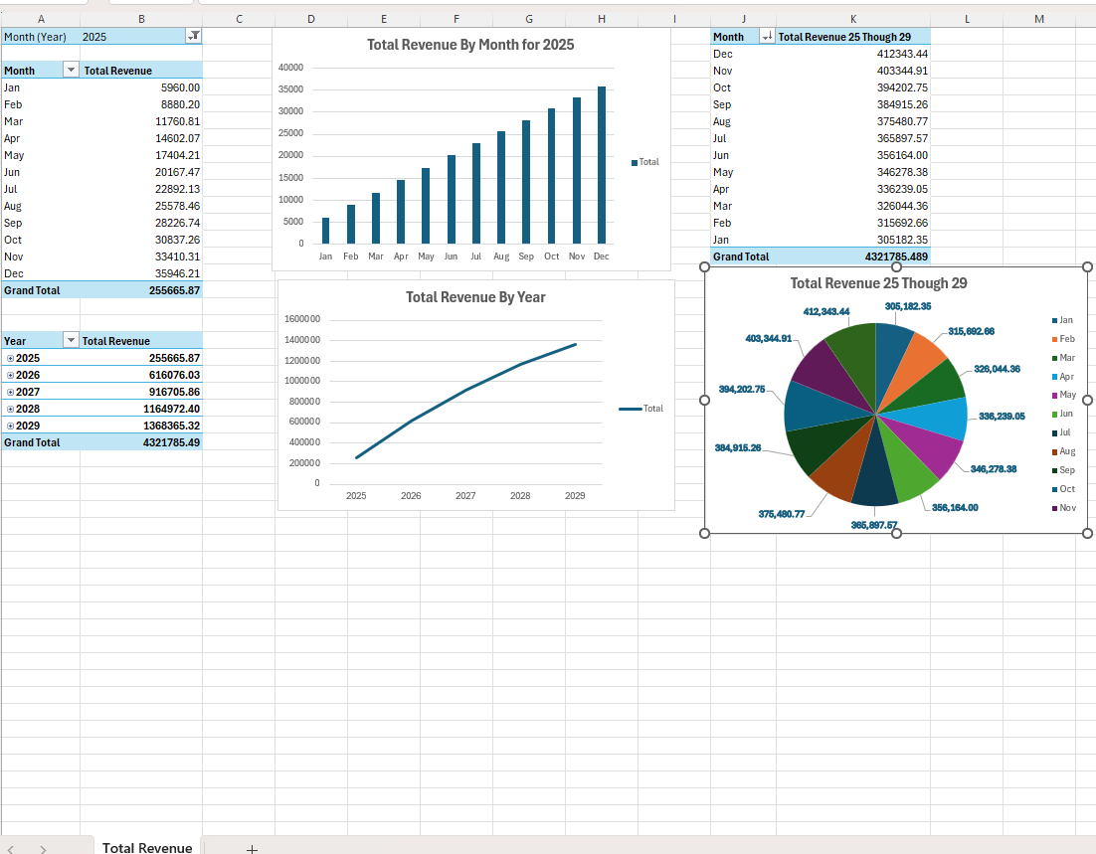Click the Feb legend swatch in pie chart
The height and width of the screenshot is (854, 1096).
coord(1055,340)
